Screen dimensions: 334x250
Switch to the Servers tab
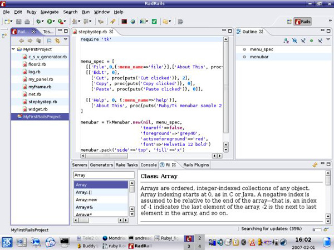coord(80,165)
